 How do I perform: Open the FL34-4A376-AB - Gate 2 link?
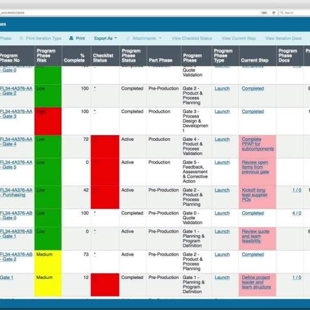16,257
